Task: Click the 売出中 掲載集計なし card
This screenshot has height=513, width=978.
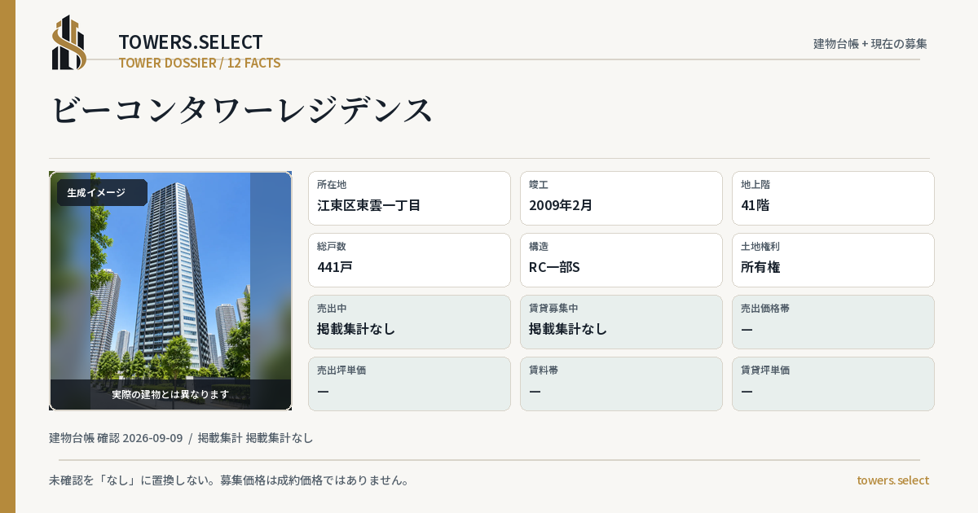Action: 409,322
